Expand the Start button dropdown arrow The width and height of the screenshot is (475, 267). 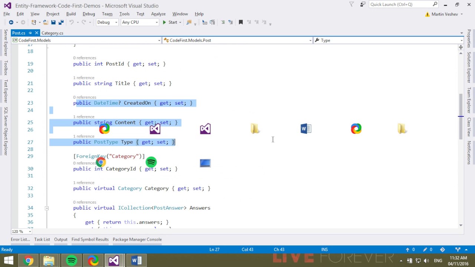[180, 22]
